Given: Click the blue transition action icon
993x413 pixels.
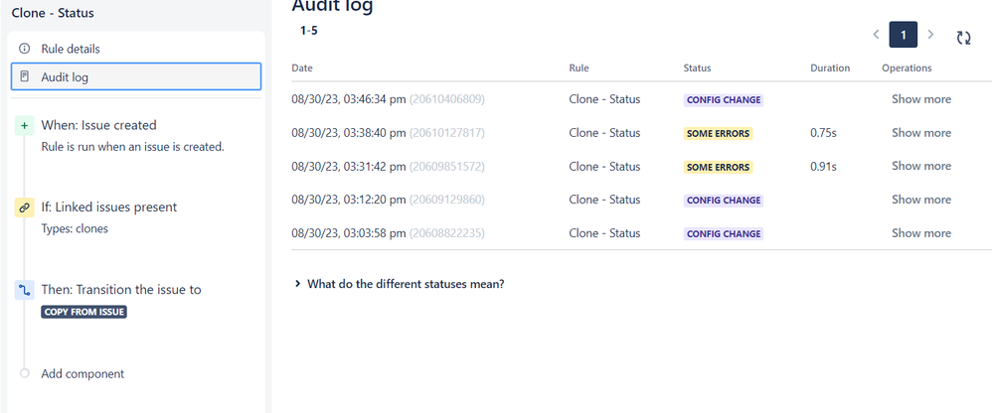Looking at the screenshot, I should click(x=24, y=290).
